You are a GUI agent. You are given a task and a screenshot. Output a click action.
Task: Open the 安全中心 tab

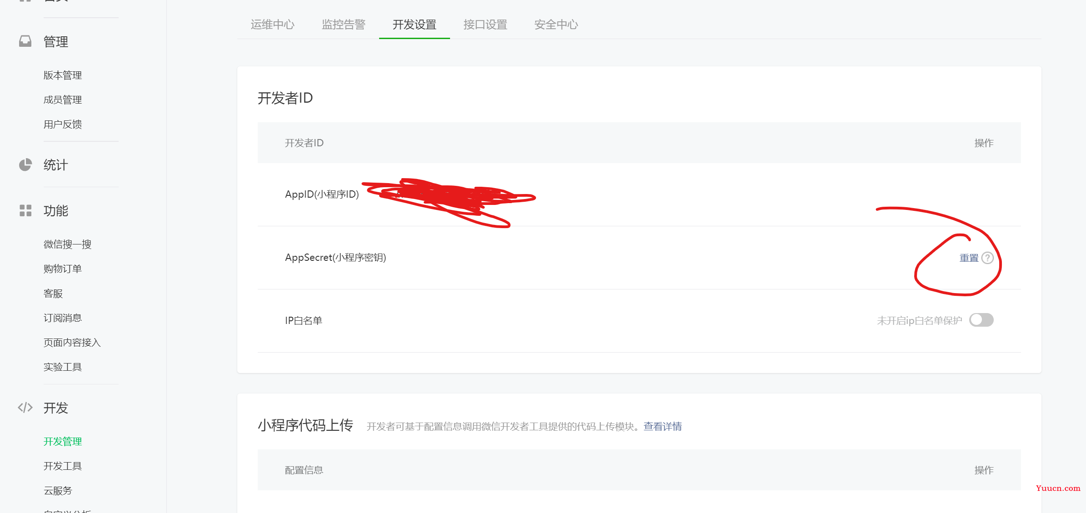pyautogui.click(x=556, y=25)
